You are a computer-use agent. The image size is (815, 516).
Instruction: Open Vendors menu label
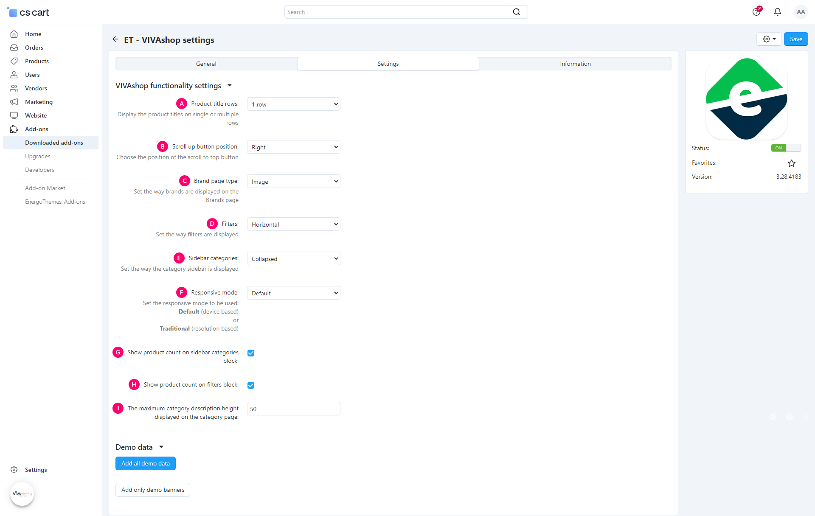tap(36, 88)
